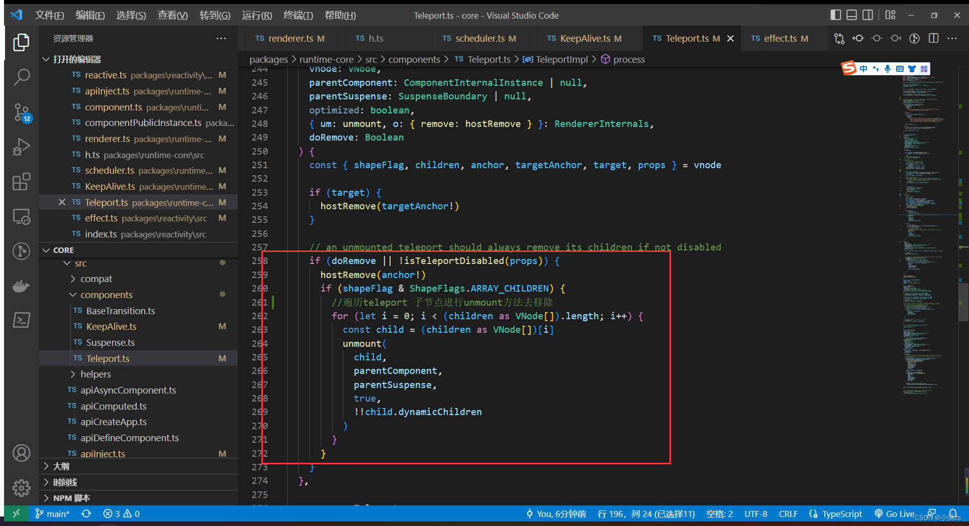This screenshot has height=526, width=969.
Task: Expand the compat folder
Action: (96, 279)
